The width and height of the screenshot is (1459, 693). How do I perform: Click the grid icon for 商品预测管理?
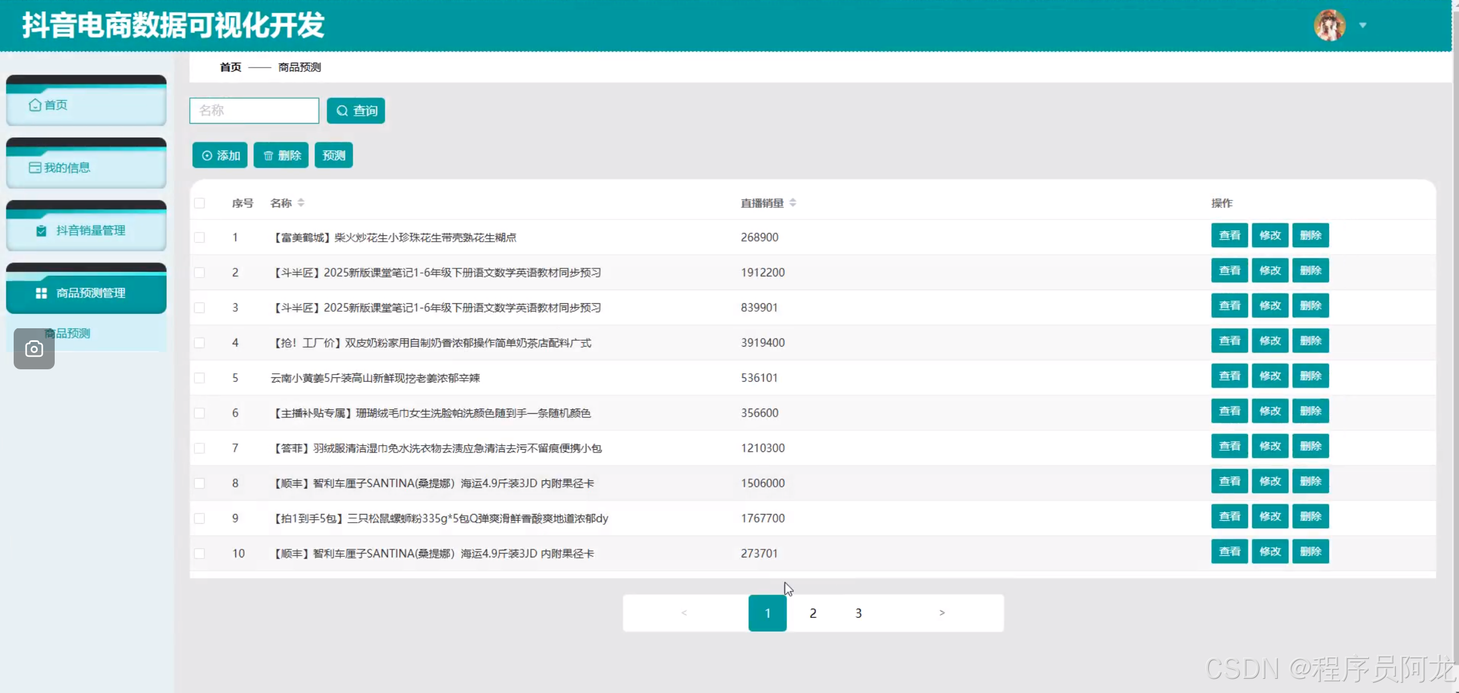(41, 293)
